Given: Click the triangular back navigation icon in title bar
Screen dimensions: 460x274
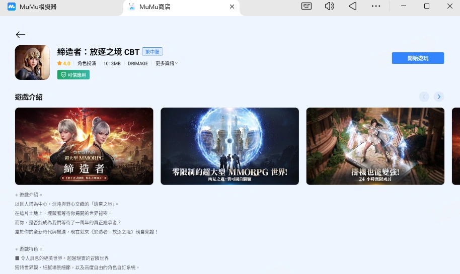Looking at the screenshot, I should (353, 6).
